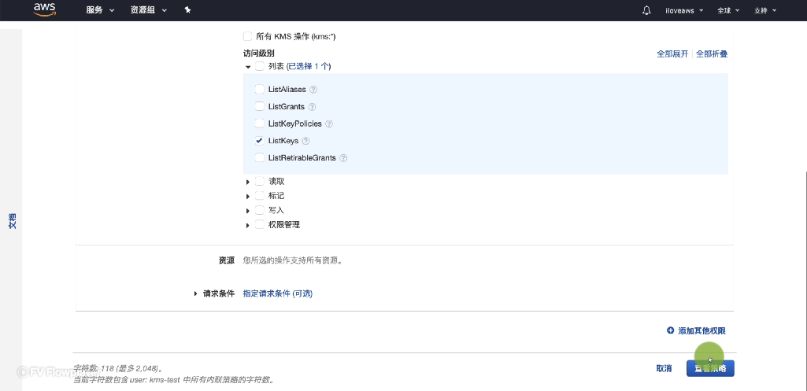Click the 已选择 1 个 text

click(308, 66)
